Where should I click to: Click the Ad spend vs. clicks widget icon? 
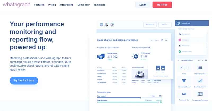coord(200,68)
